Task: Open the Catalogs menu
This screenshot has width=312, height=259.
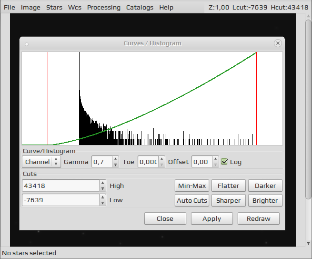Action: coord(140,7)
